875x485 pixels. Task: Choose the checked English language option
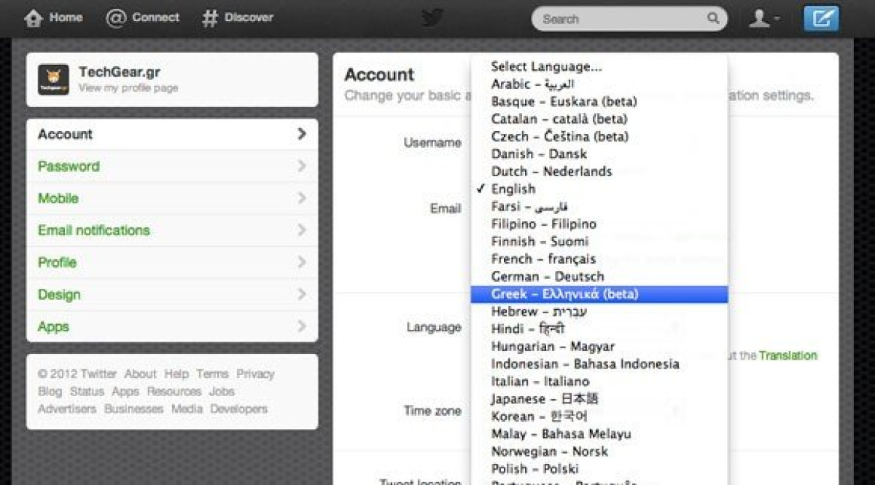click(513, 189)
